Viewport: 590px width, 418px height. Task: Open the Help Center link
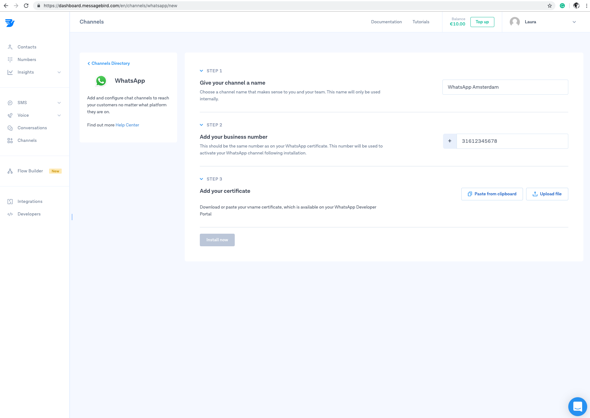pos(127,125)
